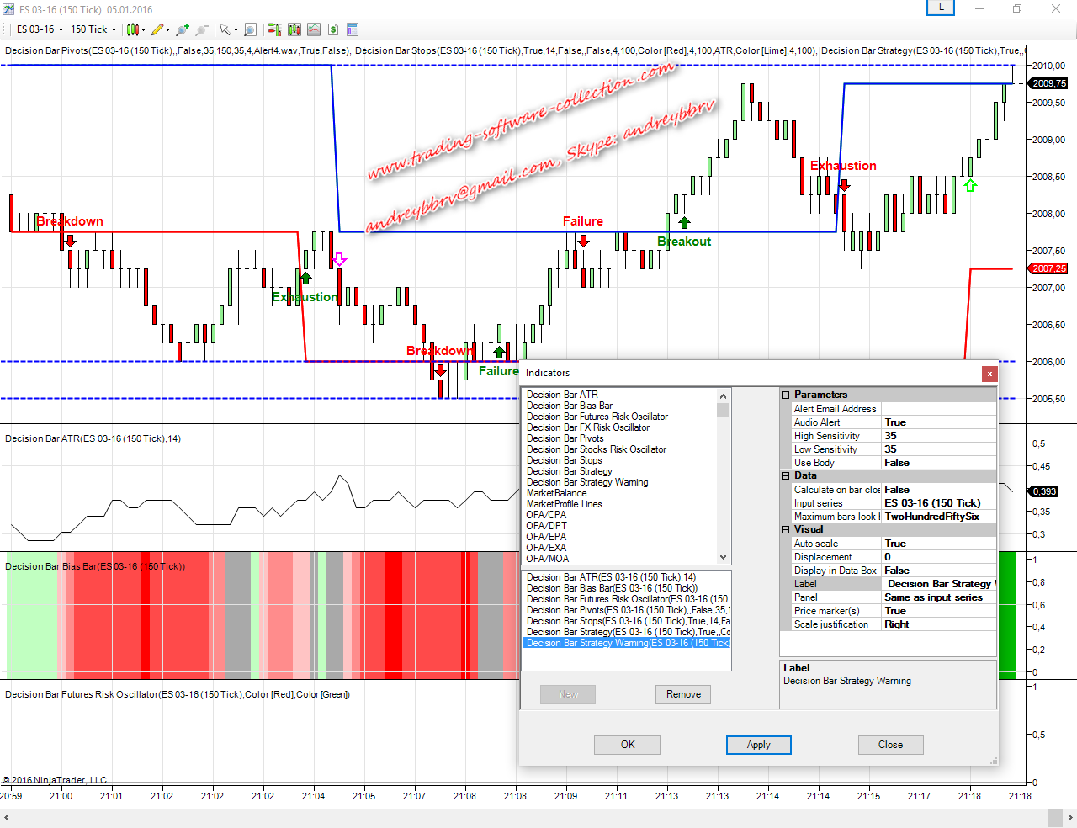Image resolution: width=1077 pixels, height=828 pixels.
Task: Click the Apply button
Action: click(758, 745)
